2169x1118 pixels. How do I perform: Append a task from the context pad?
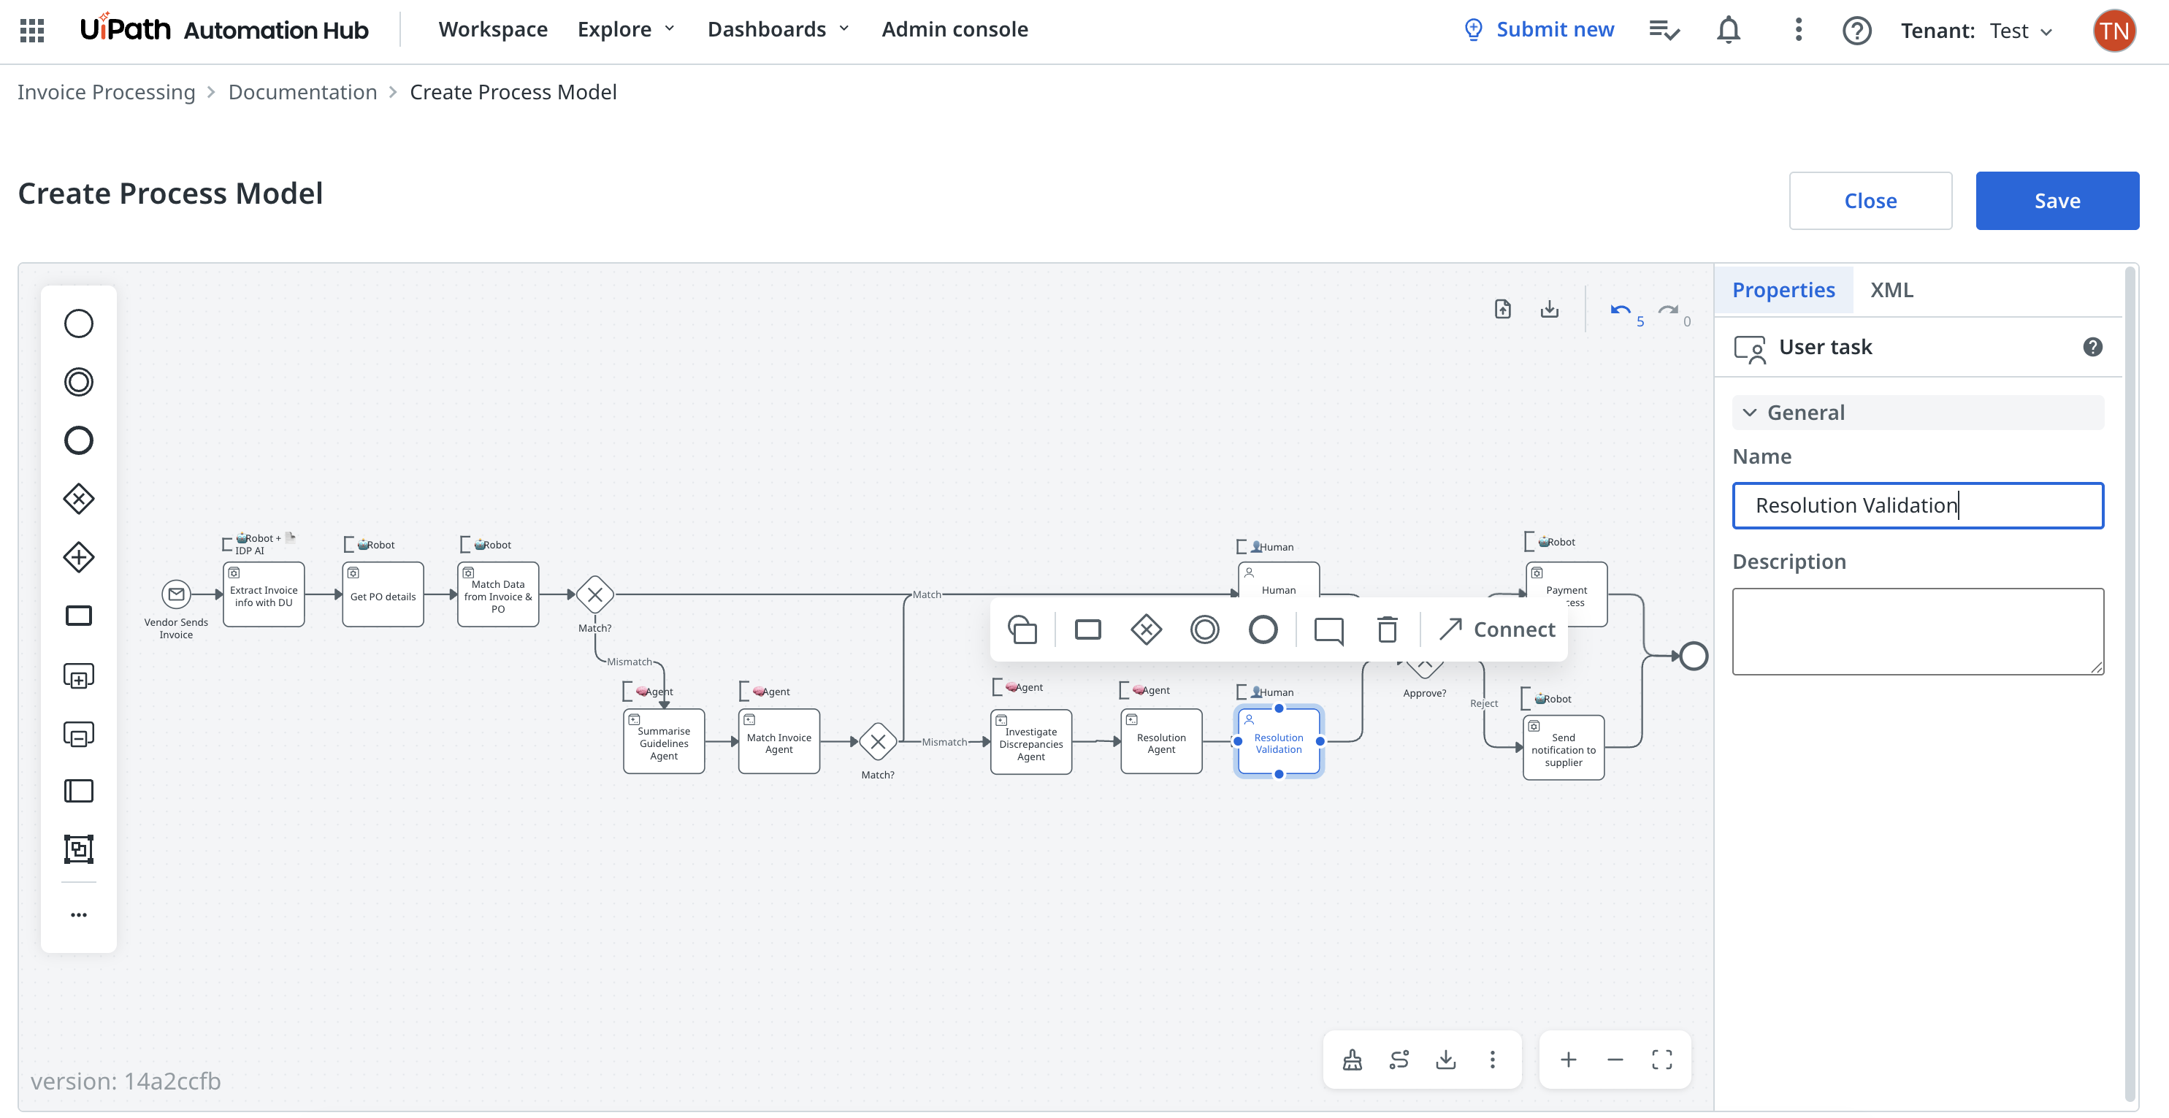[x=1088, y=629]
